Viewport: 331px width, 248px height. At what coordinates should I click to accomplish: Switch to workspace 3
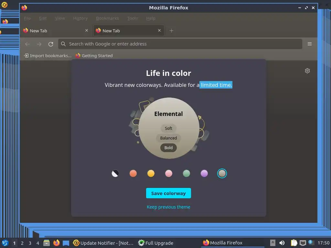pyautogui.click(x=30, y=243)
